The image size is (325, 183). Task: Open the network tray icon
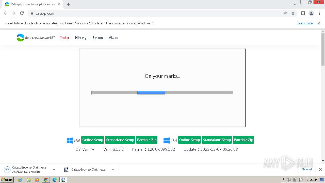pyautogui.click(x=295, y=180)
